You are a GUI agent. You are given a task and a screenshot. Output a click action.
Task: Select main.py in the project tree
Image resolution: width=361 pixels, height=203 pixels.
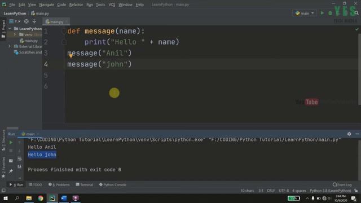pyautogui.click(x=29, y=41)
